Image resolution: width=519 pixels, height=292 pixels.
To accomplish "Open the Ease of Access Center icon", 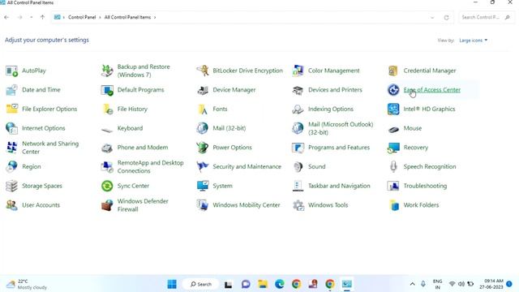I will (392, 90).
